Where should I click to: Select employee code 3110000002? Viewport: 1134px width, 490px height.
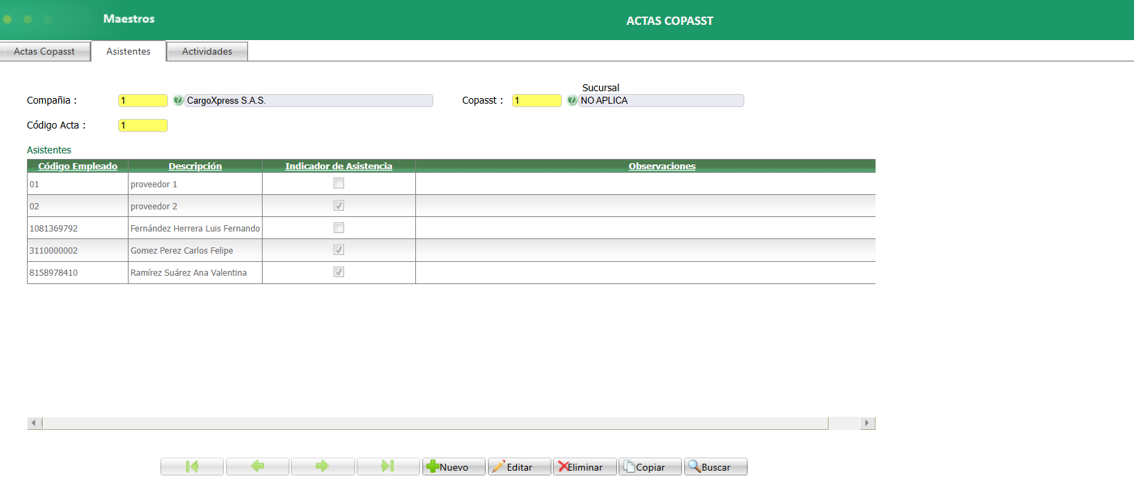77,250
